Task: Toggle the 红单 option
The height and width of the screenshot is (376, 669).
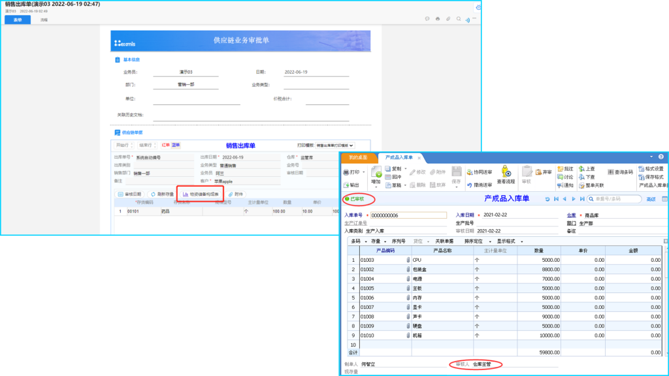Action: point(166,145)
